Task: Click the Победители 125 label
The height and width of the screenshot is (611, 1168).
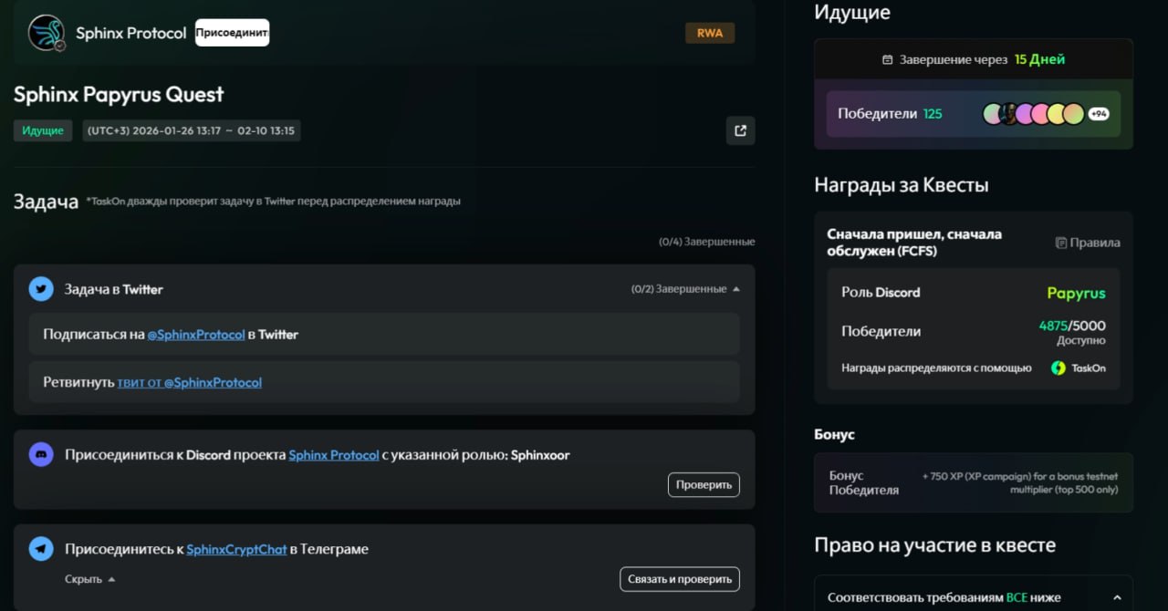Action: [890, 114]
